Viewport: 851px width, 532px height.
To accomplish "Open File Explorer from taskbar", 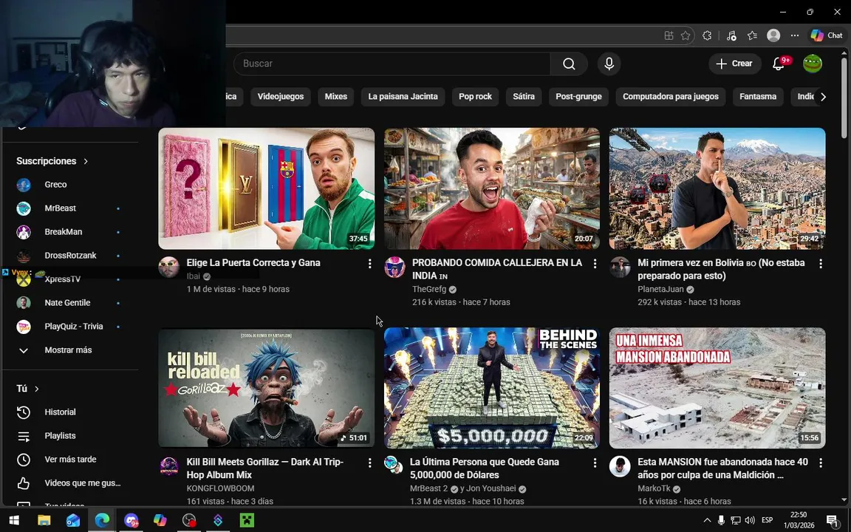I will click(x=44, y=520).
